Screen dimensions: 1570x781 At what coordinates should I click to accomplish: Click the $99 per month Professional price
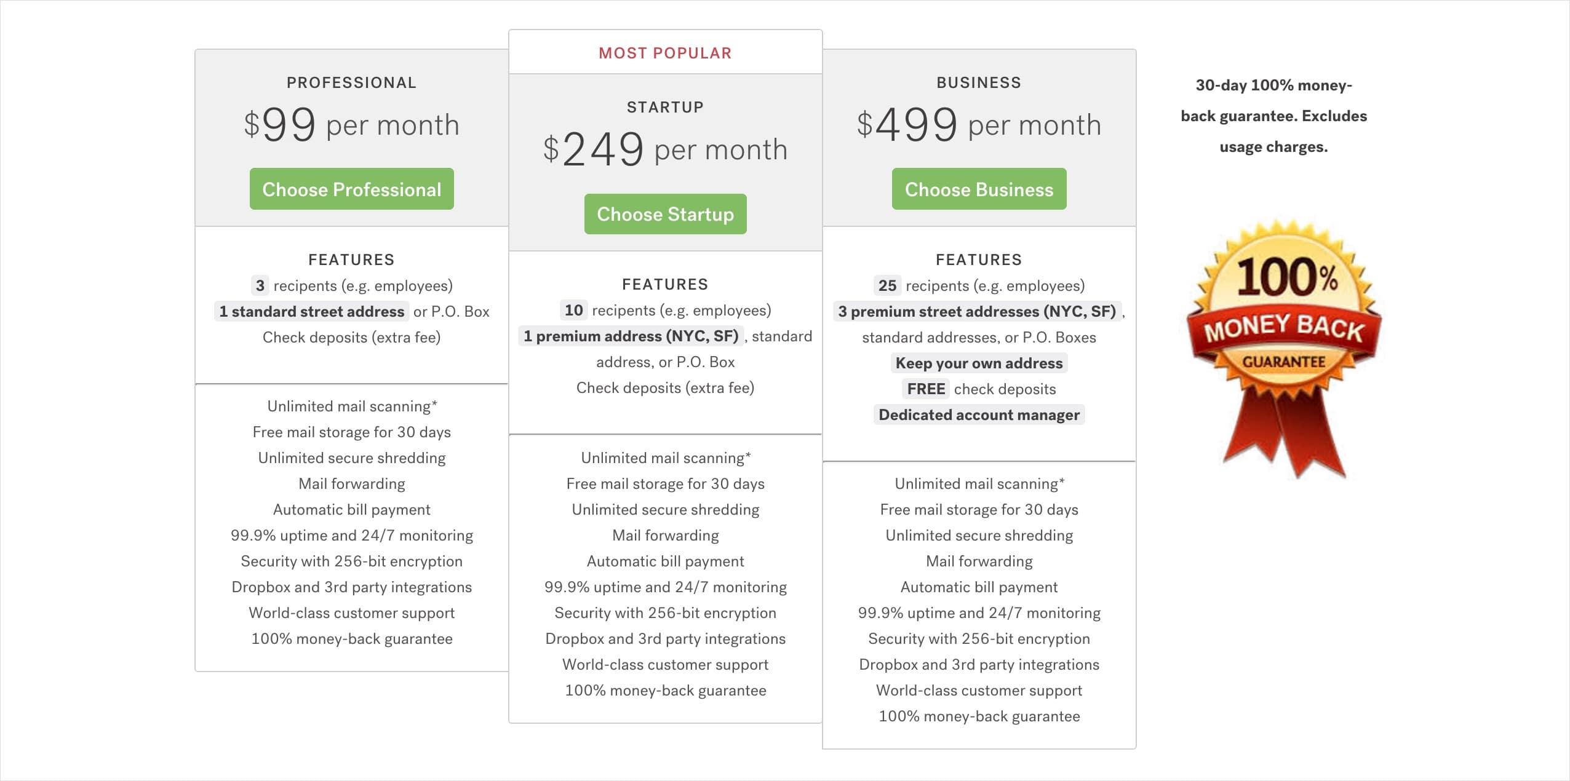tap(351, 125)
